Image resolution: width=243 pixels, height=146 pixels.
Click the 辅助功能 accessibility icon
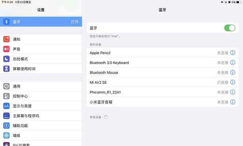tap(6, 126)
